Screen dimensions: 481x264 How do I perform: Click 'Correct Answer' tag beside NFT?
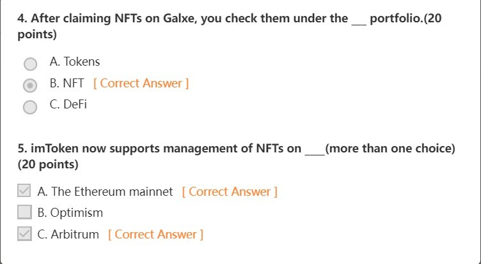tap(141, 83)
